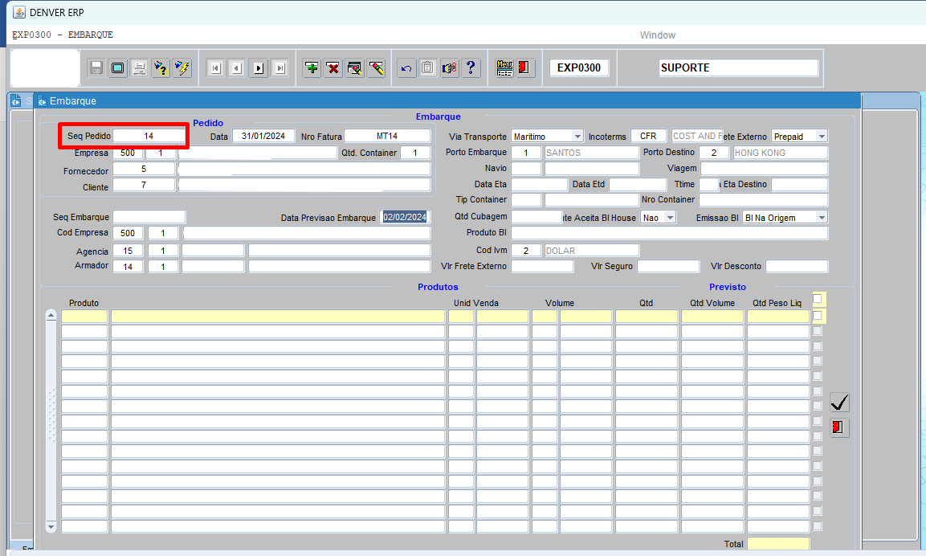Viewport: 926px width, 556px height.
Task: Click the Embarque window title icon
Action: 42,101
